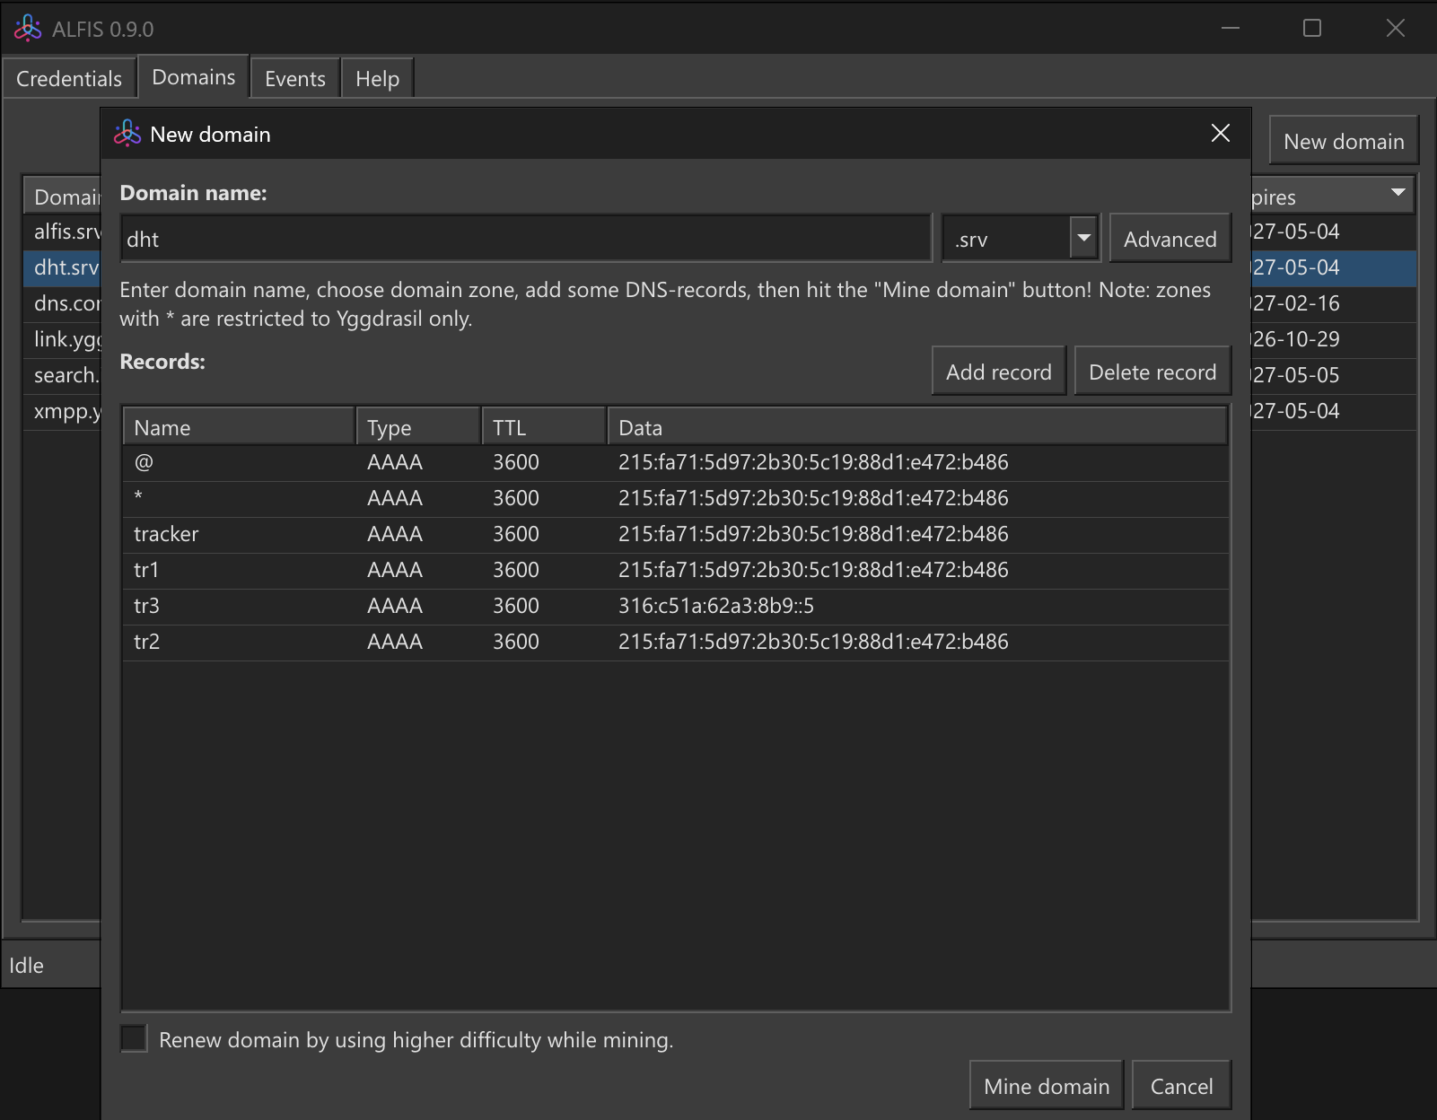Select dns.con domain in main window list
Image resolution: width=1437 pixels, height=1120 pixels.
pyautogui.click(x=63, y=303)
